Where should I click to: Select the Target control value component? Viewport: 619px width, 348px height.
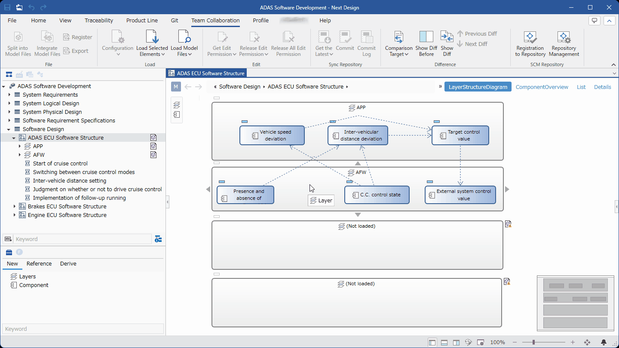pos(460,135)
